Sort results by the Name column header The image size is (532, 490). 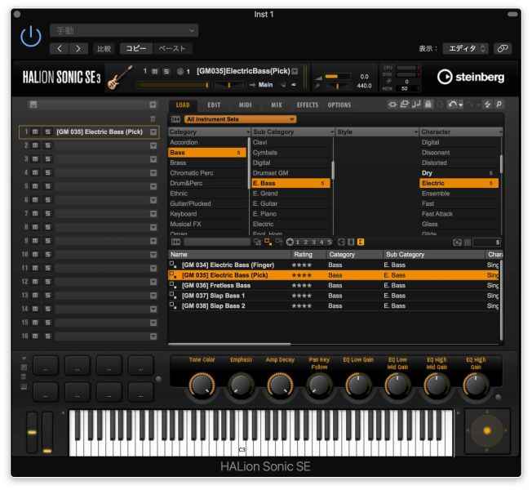click(230, 254)
